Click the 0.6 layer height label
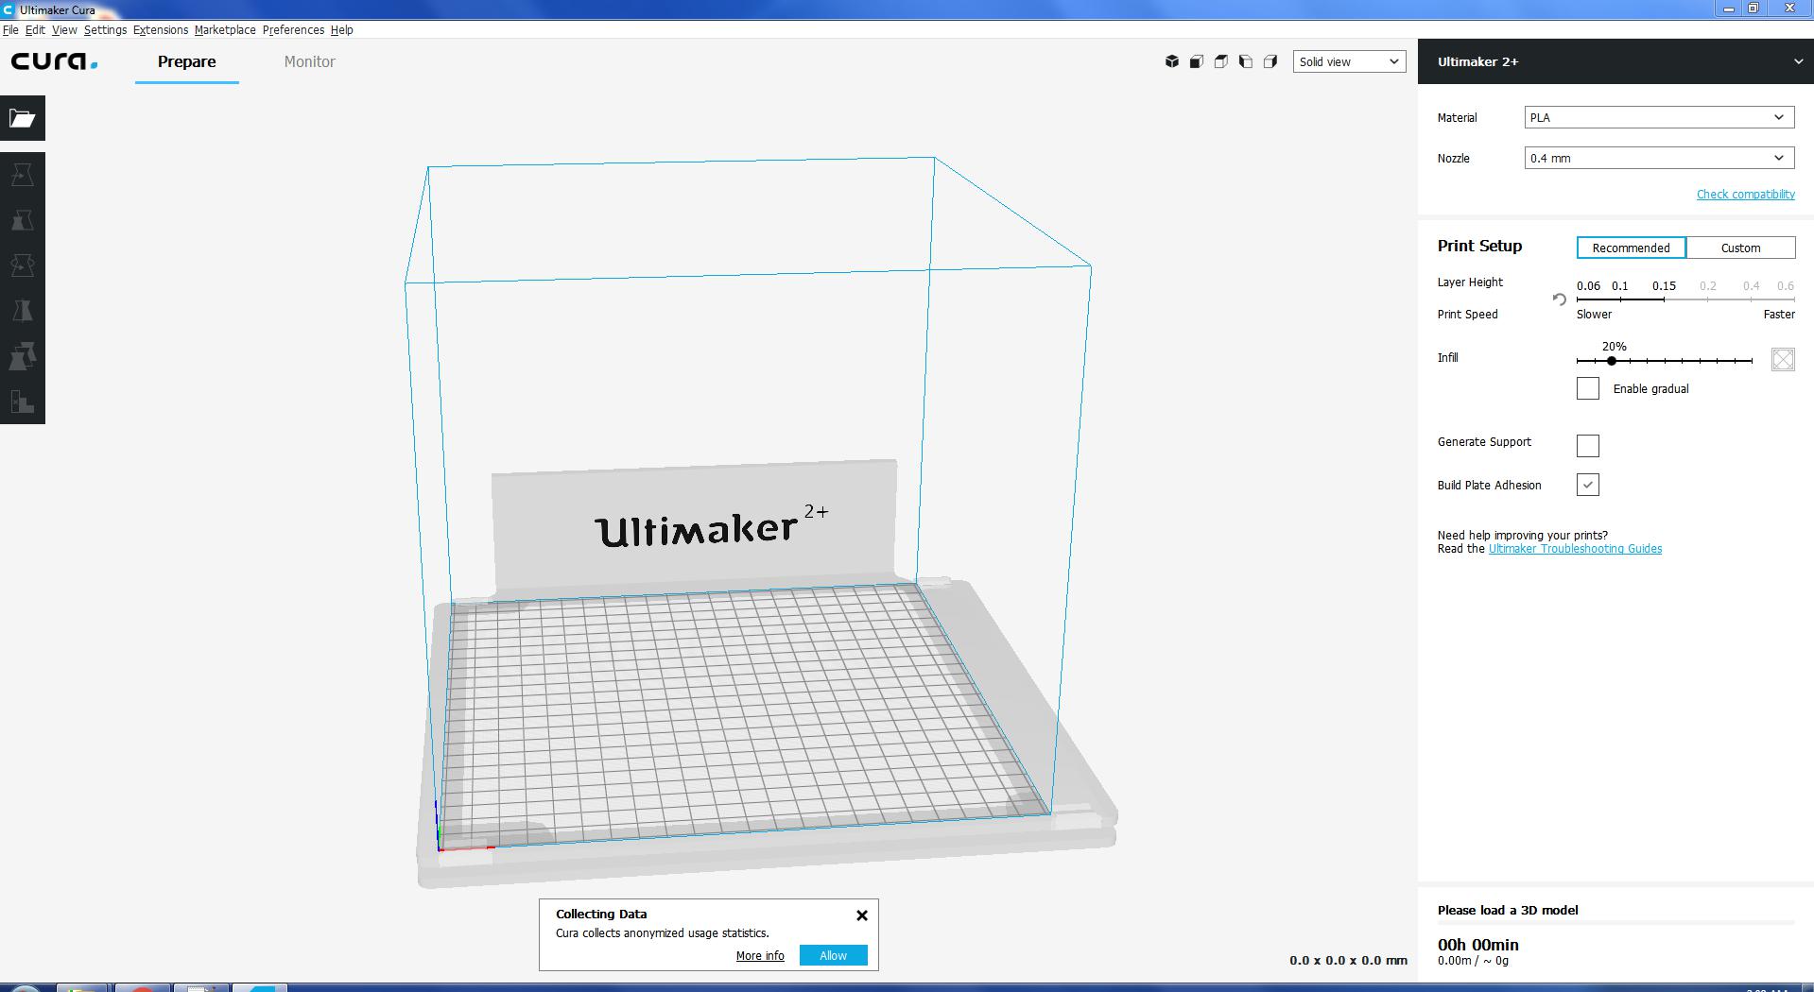 (1786, 285)
